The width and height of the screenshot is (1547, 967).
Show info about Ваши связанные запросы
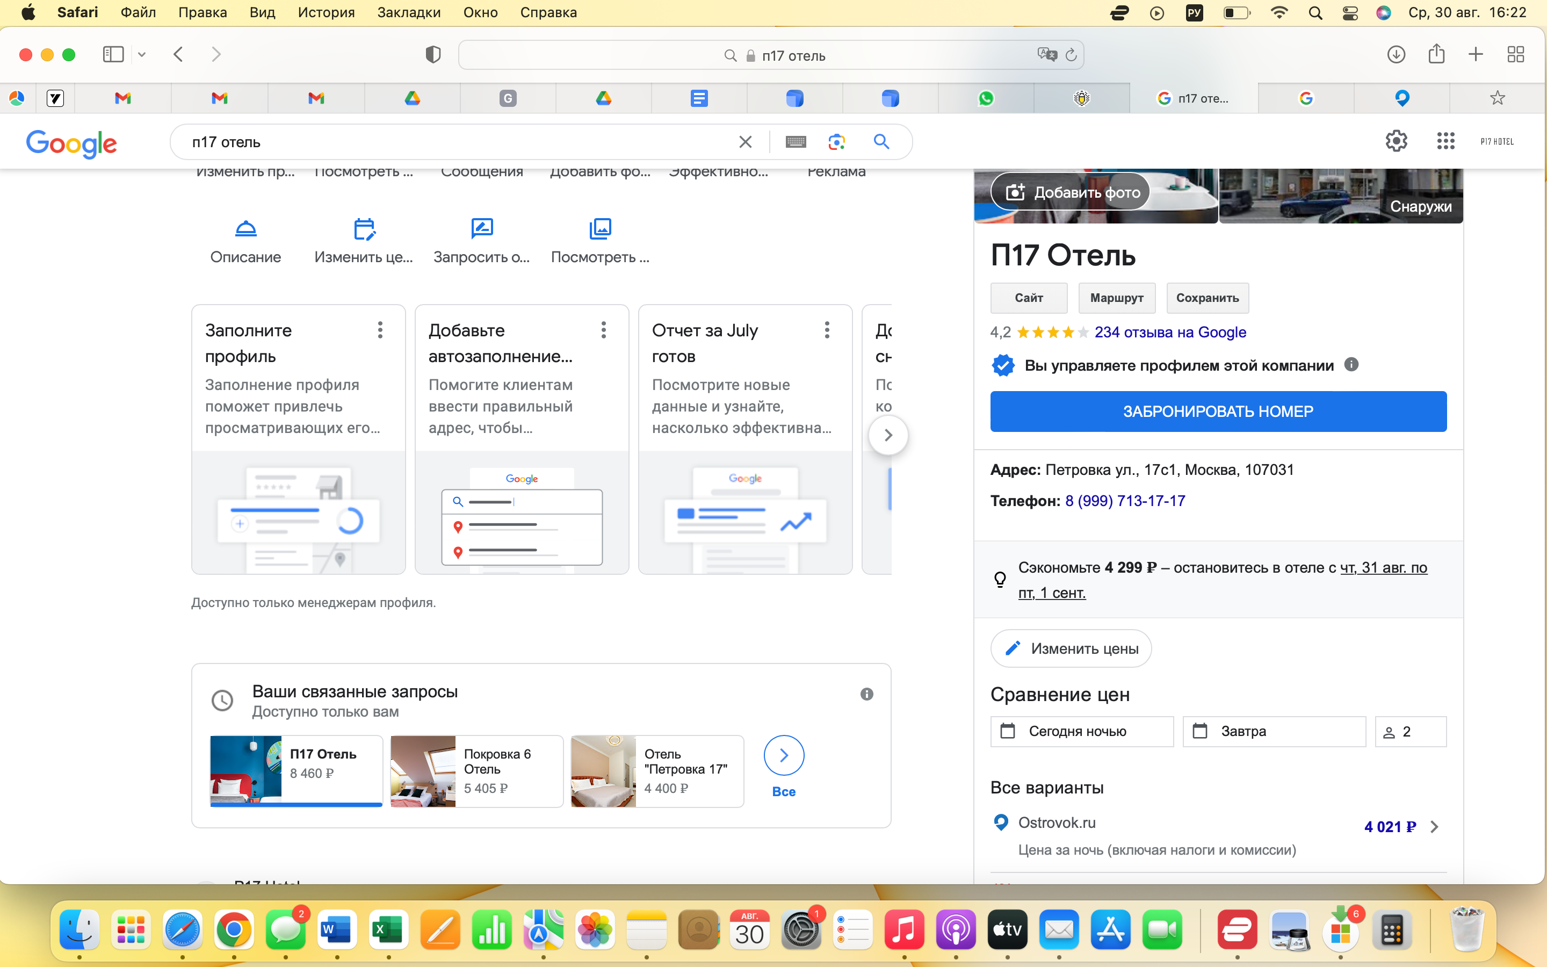[867, 694]
